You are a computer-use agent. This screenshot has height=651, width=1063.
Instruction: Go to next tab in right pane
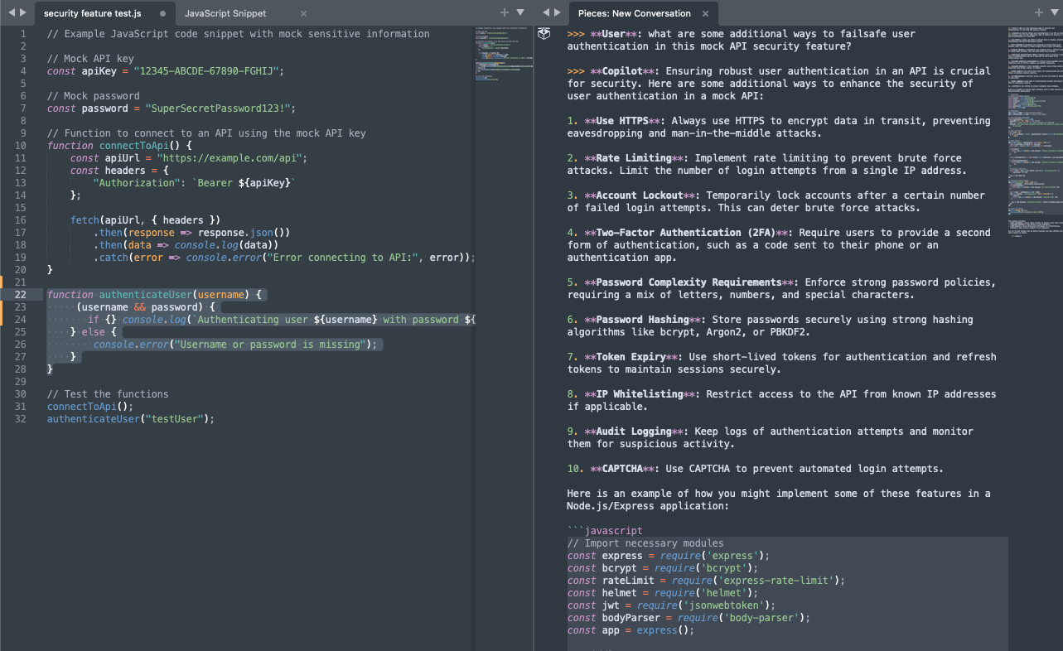pyautogui.click(x=557, y=12)
